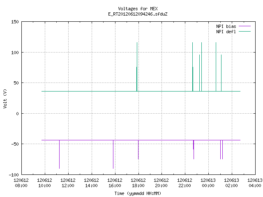Click the green NPI defl legend line sample
This screenshot has height=197, width=263.
[245, 31]
